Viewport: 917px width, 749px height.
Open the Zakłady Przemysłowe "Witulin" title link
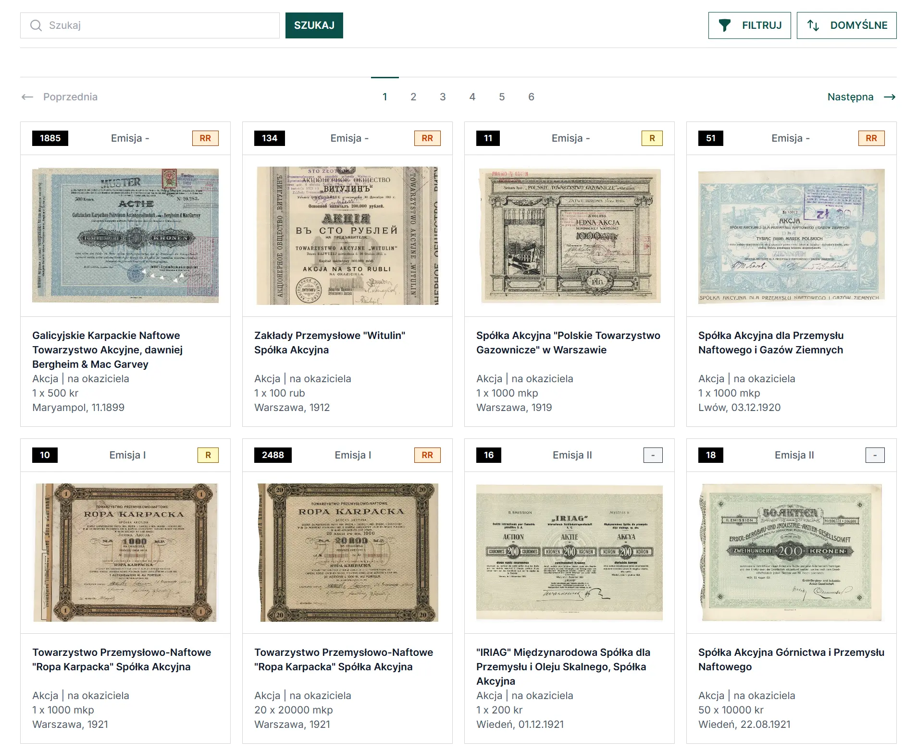click(330, 342)
